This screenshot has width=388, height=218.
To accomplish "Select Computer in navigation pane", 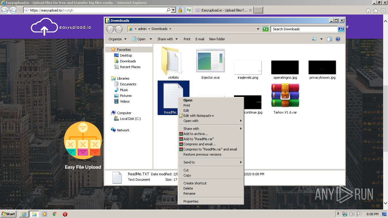I will [x=124, y=113].
